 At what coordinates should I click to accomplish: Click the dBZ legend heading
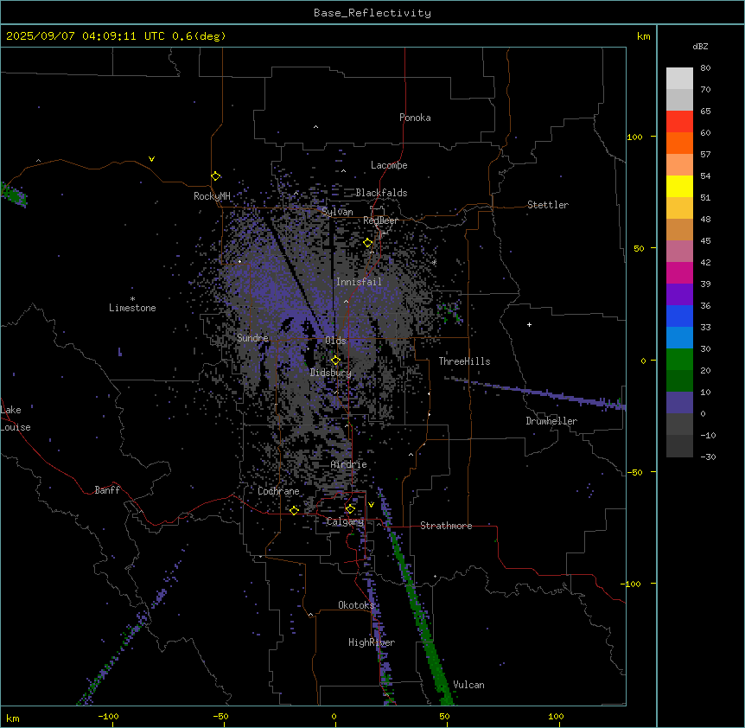pyautogui.click(x=700, y=47)
